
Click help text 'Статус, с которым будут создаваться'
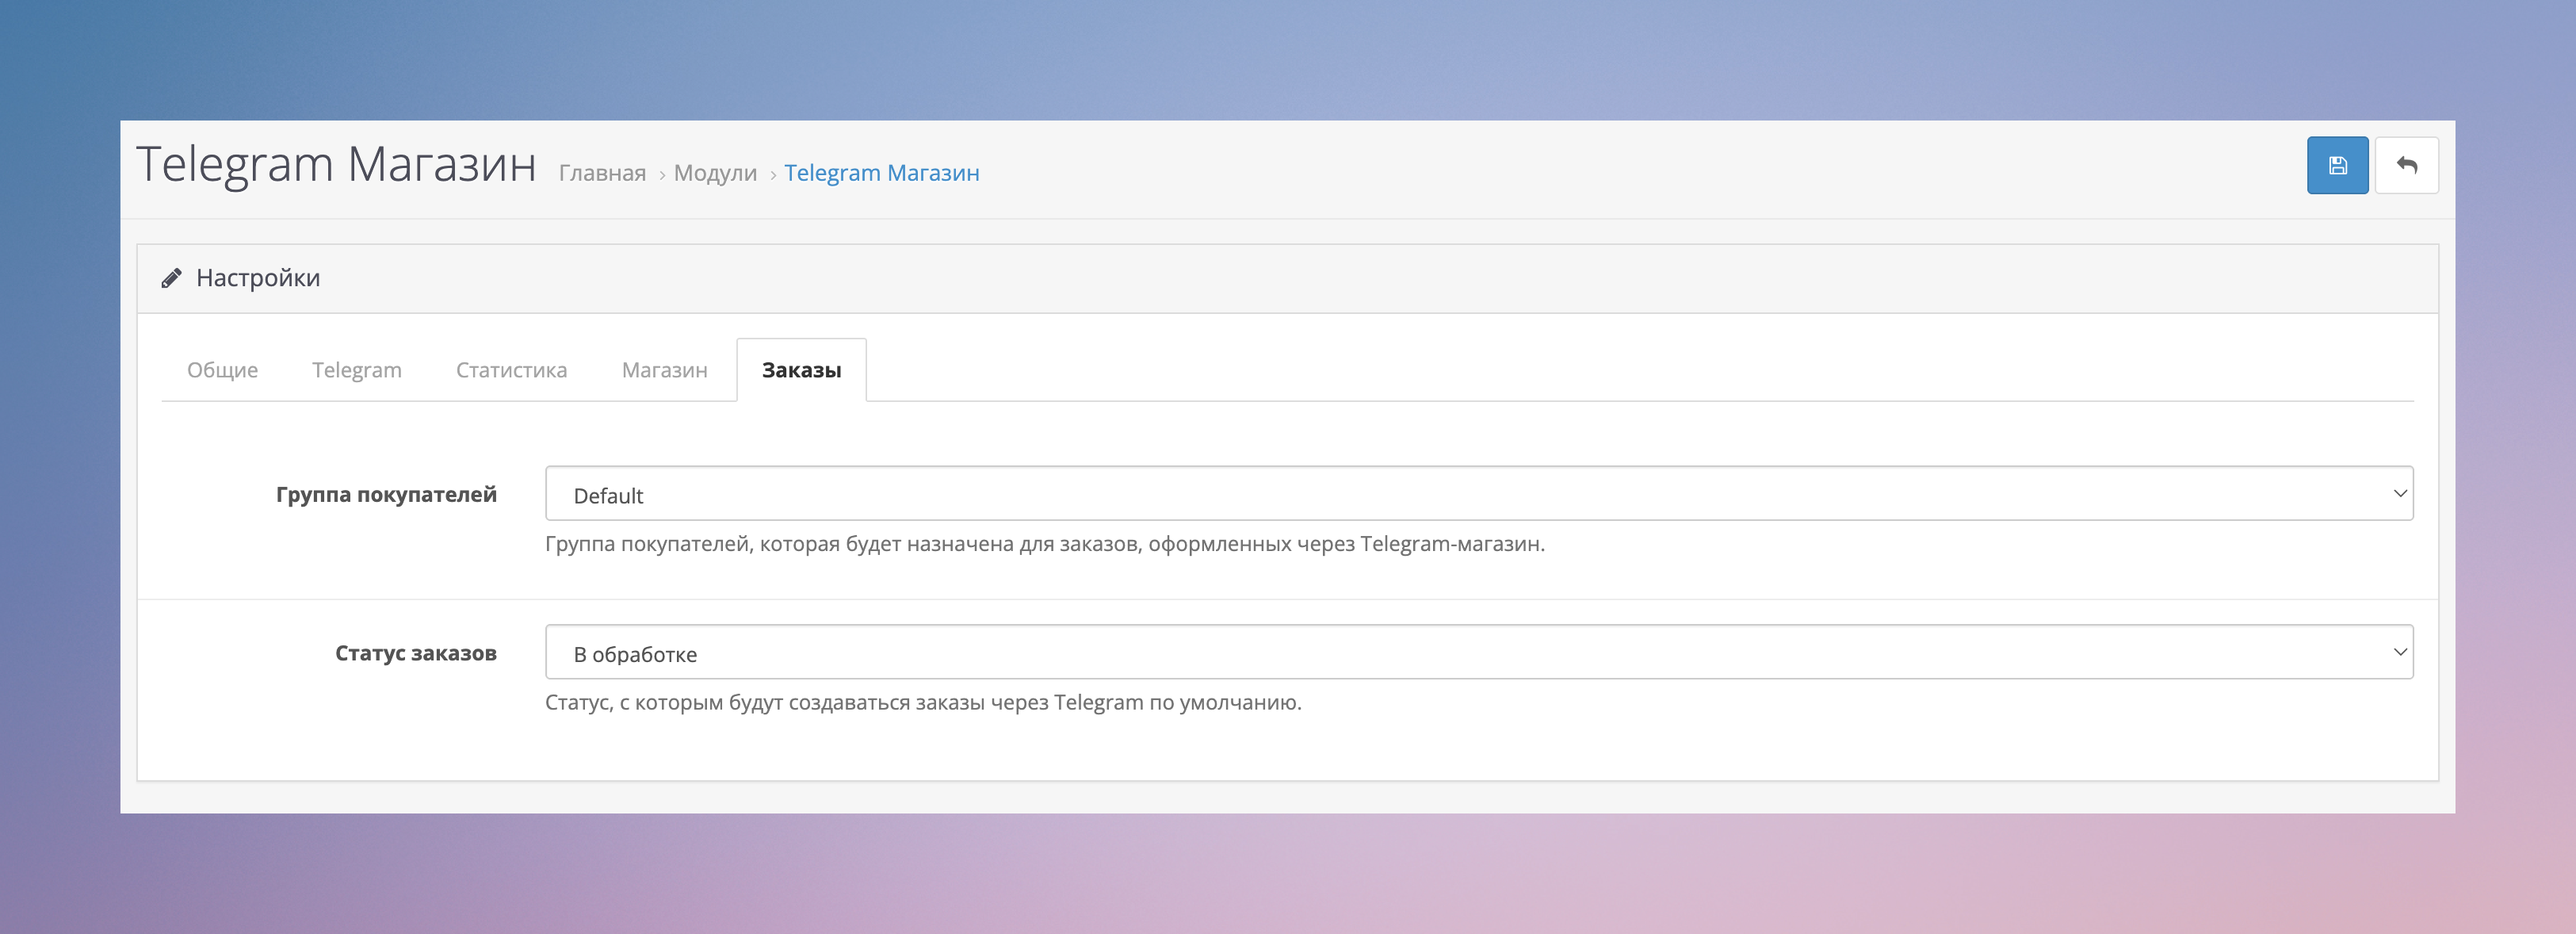(x=923, y=702)
